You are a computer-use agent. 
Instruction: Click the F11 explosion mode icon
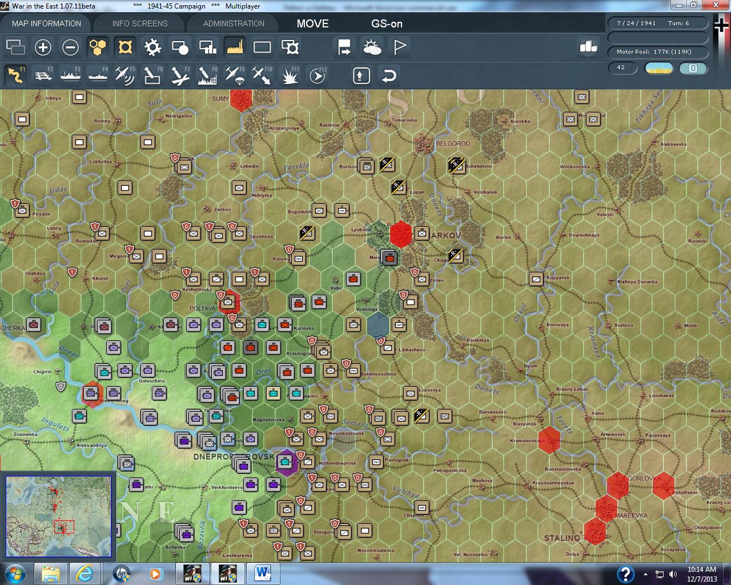290,75
